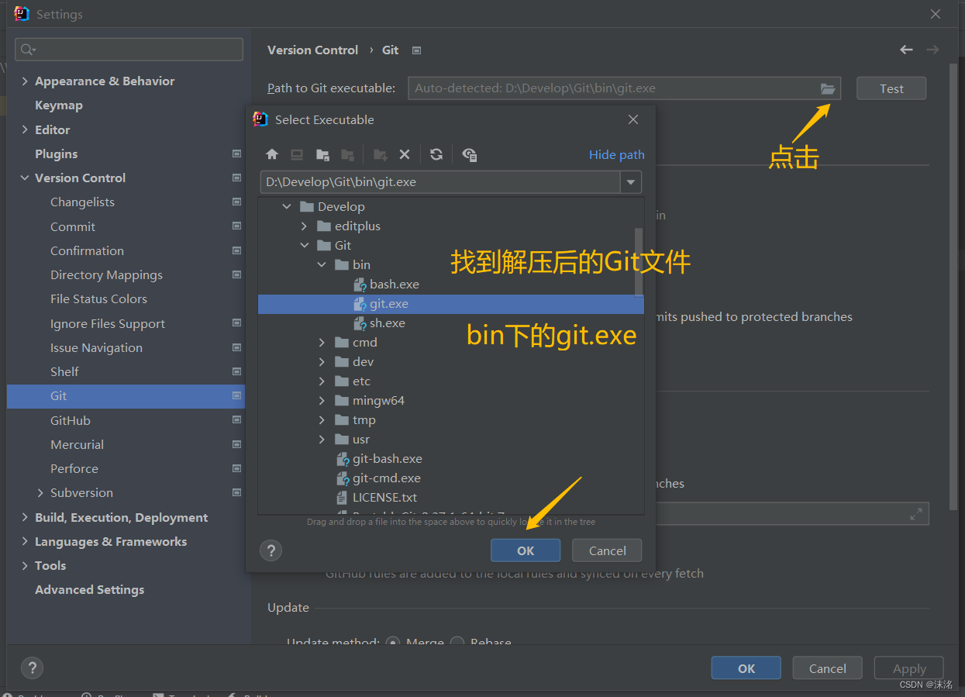Image resolution: width=965 pixels, height=697 pixels.
Task: Click the D:\Develop\Git\bin\git.exe path field
Action: tap(440, 182)
